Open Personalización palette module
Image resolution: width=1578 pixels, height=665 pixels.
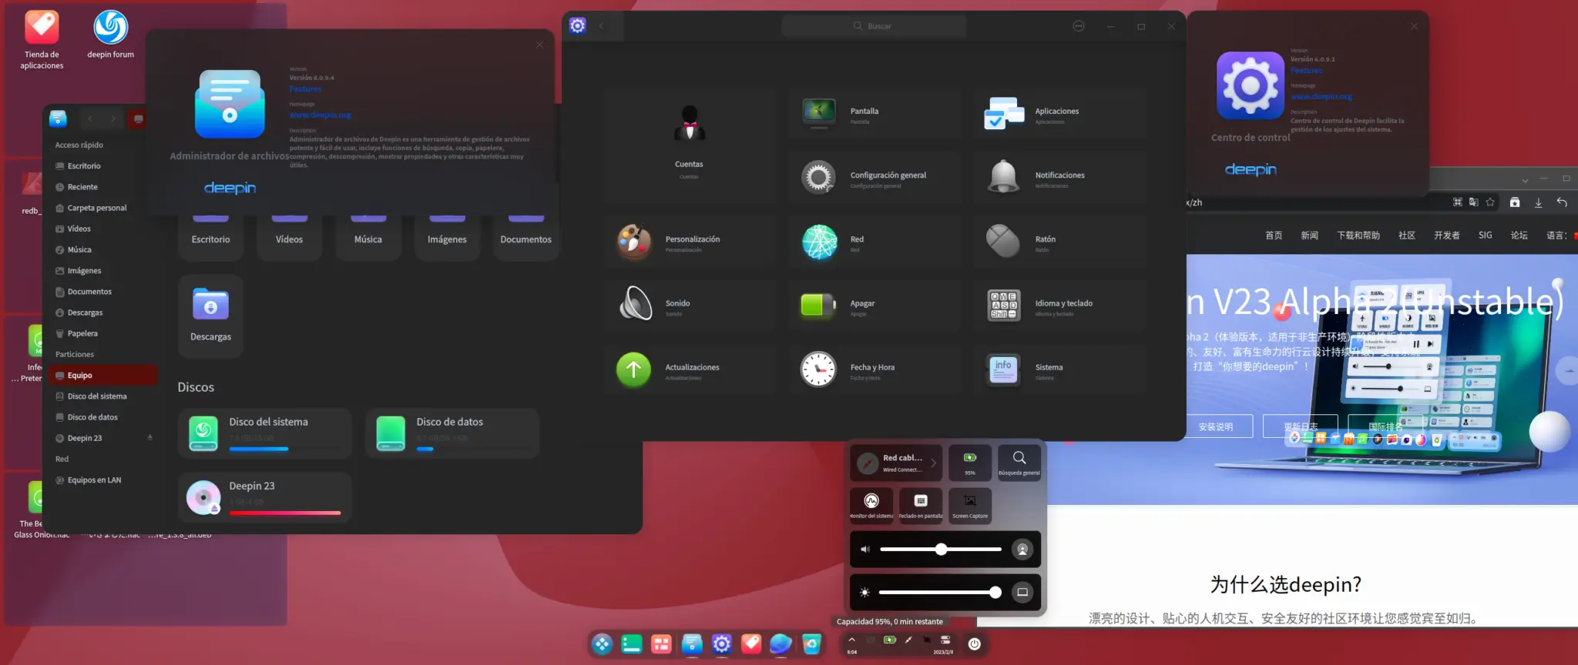tap(690, 242)
